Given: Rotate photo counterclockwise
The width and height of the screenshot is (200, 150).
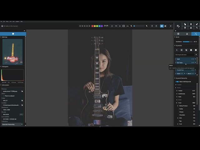Looking at the screenshot, I should click(x=152, y=26).
